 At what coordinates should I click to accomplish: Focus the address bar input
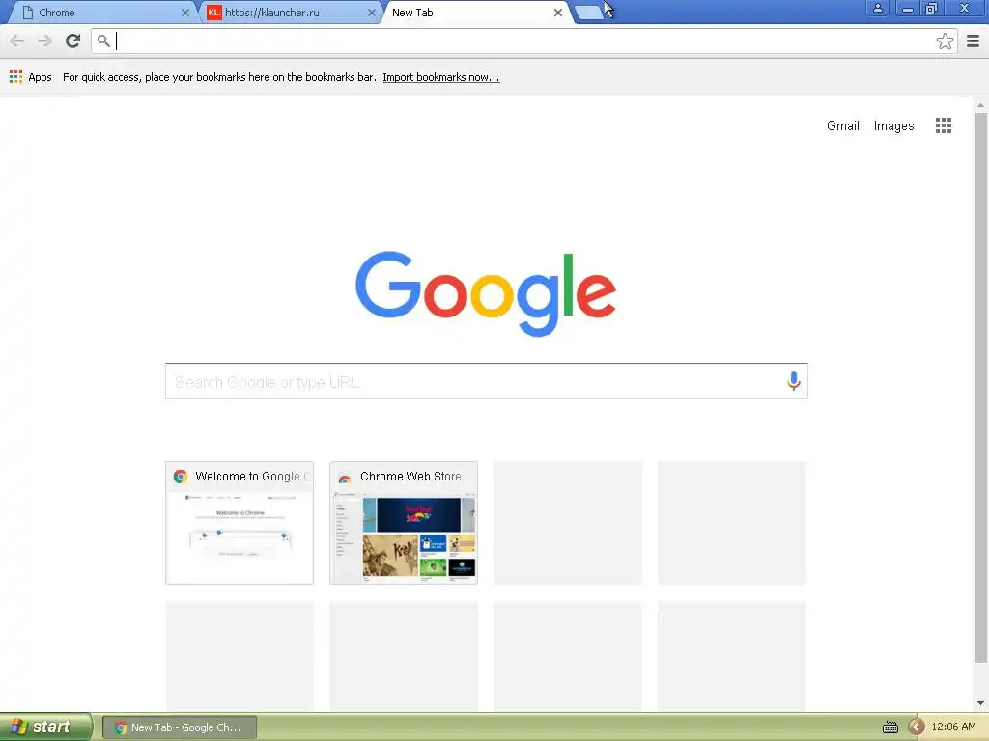pos(523,41)
